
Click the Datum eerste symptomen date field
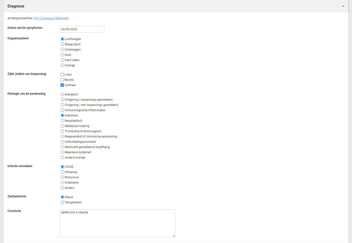(82, 29)
